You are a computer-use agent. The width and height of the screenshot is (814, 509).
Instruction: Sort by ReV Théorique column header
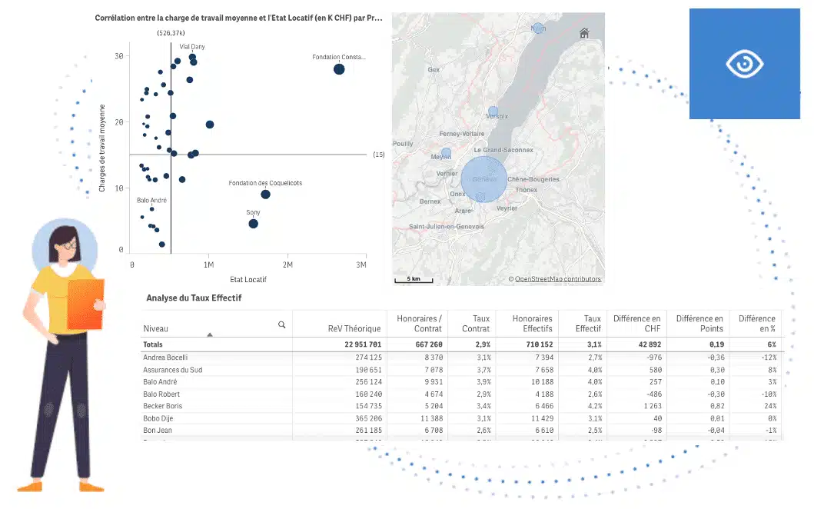point(353,328)
